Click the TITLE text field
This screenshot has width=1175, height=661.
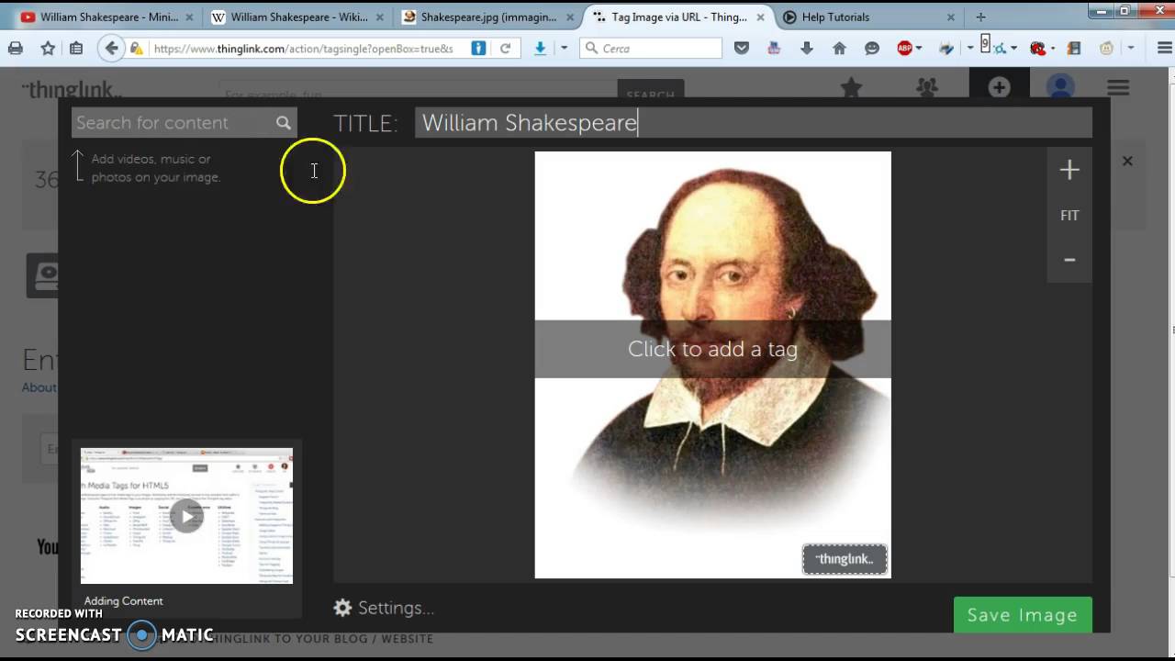pos(753,122)
